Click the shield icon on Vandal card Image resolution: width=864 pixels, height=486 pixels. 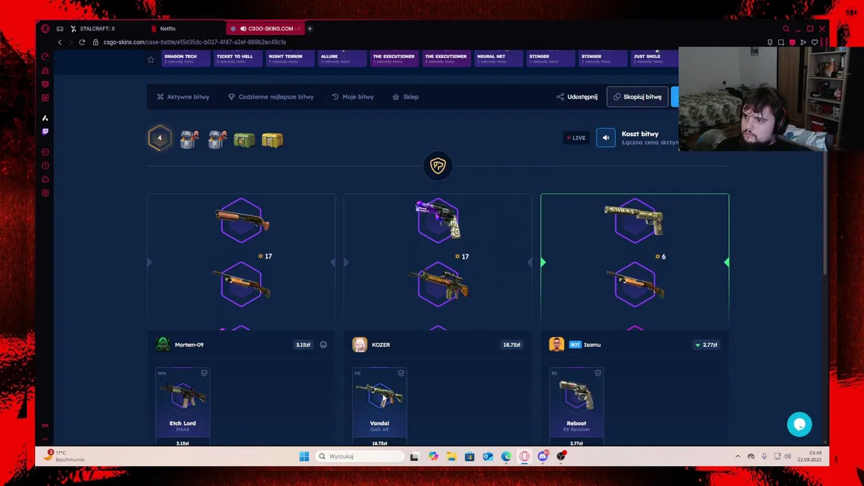[401, 373]
